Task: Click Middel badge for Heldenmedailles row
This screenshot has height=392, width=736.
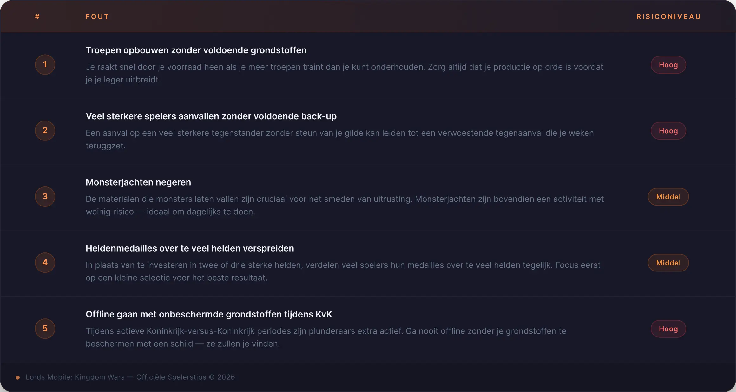Action: [x=668, y=263]
